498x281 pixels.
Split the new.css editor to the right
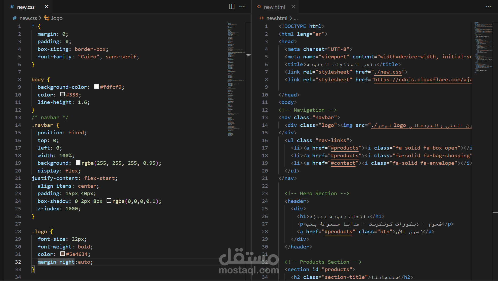pos(232,7)
